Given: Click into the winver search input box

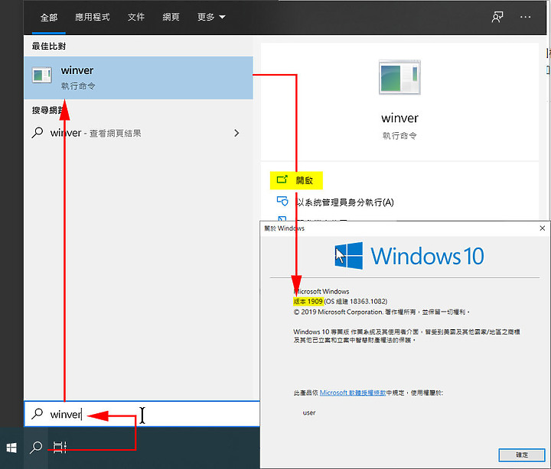Looking at the screenshot, I should pos(142,414).
